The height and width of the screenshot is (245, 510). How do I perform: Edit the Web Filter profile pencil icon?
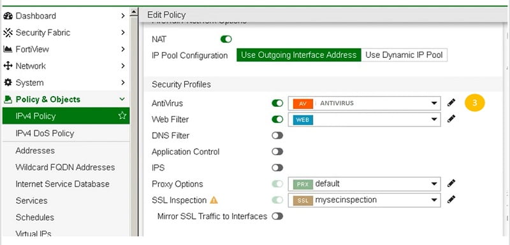pos(451,119)
